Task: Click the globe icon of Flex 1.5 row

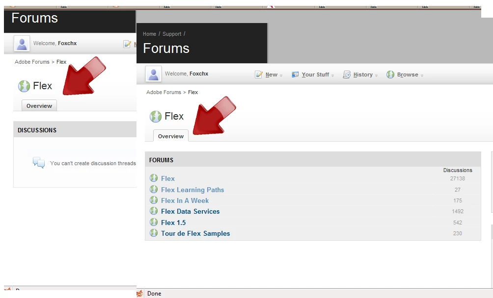Action: (x=153, y=222)
